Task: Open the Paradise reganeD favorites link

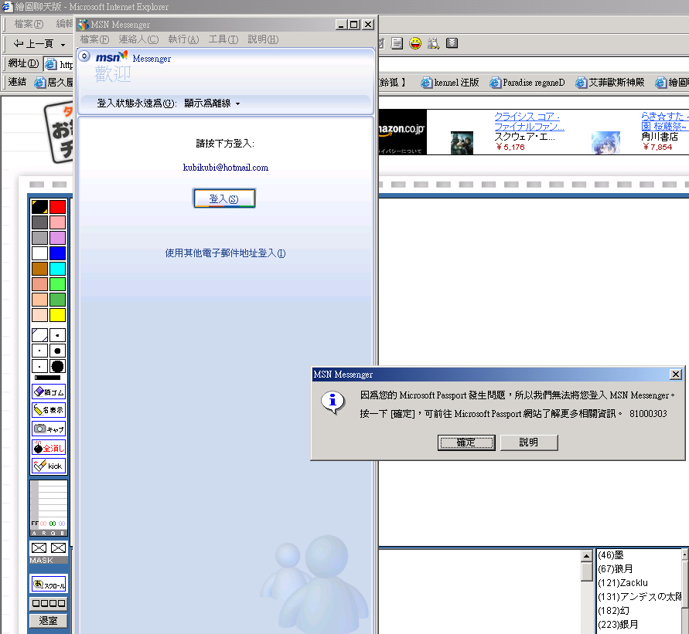Action: point(527,83)
